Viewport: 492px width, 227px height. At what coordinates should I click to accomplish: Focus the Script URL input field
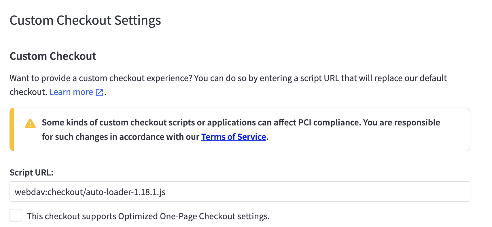click(288, 192)
